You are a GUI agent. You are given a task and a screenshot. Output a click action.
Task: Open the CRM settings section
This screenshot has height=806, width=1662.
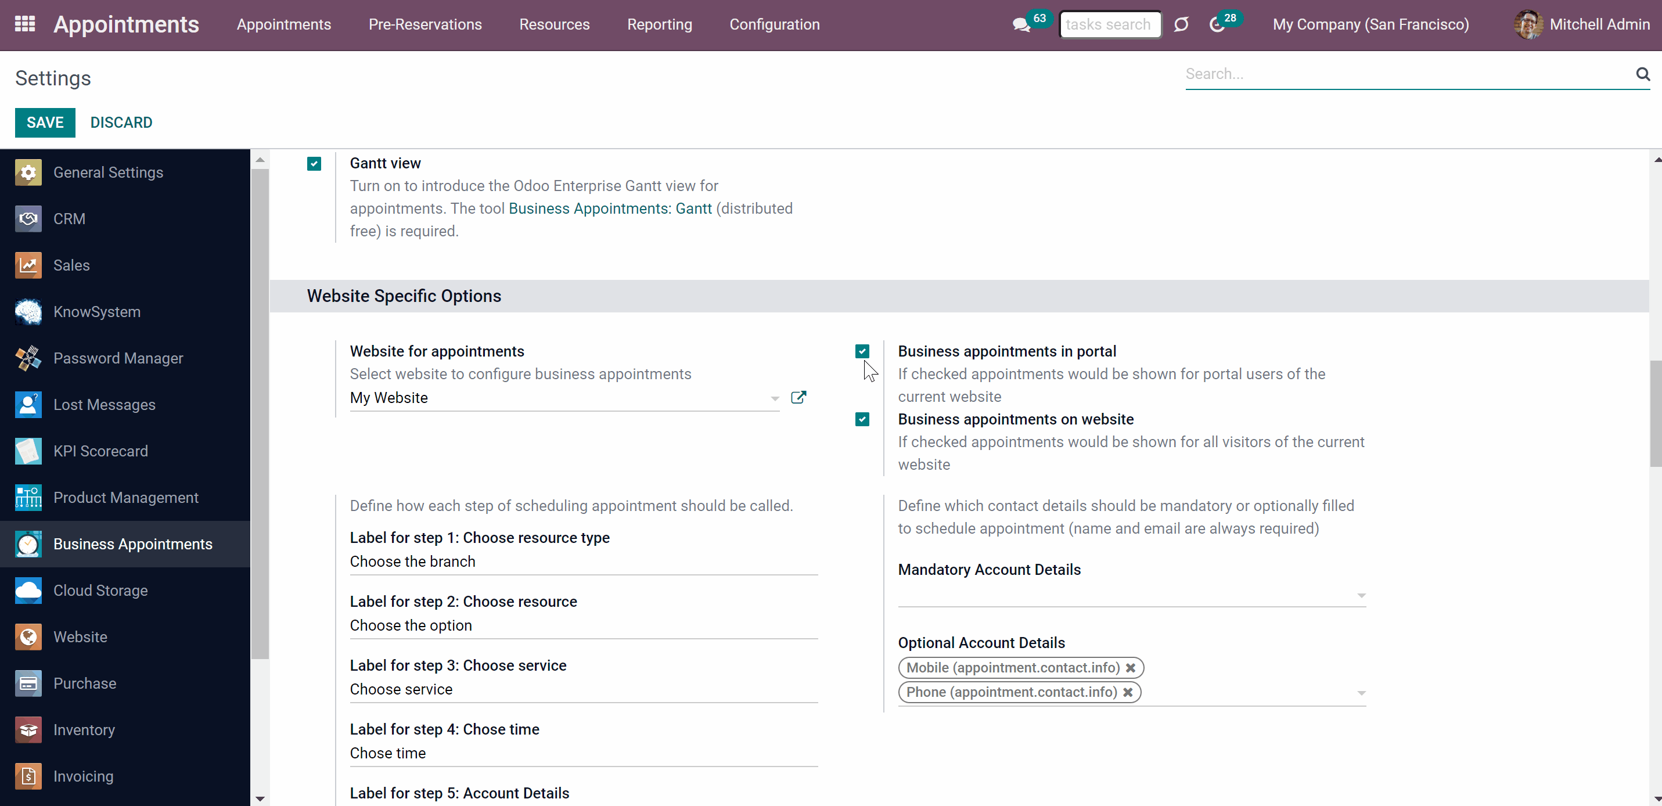click(125, 219)
